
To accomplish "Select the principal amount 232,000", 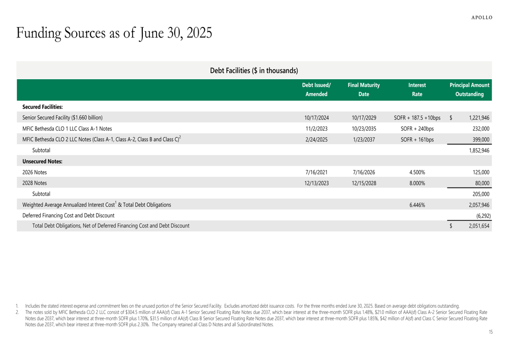I will [x=481, y=129].
